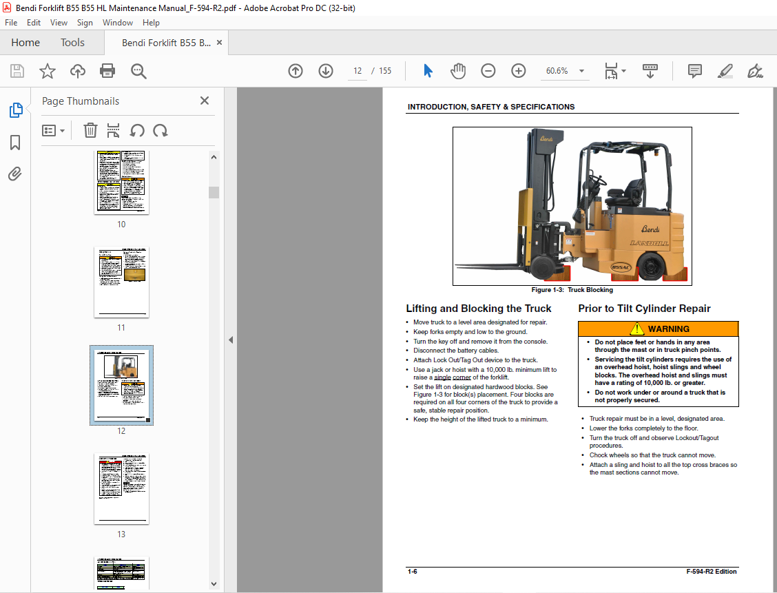This screenshot has height=593, width=777.
Task: Click the fit page width icon
Action: 611,71
